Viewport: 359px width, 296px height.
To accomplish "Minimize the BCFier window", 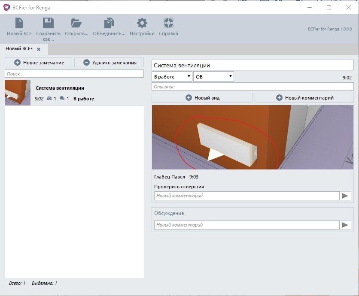I will (x=310, y=7).
